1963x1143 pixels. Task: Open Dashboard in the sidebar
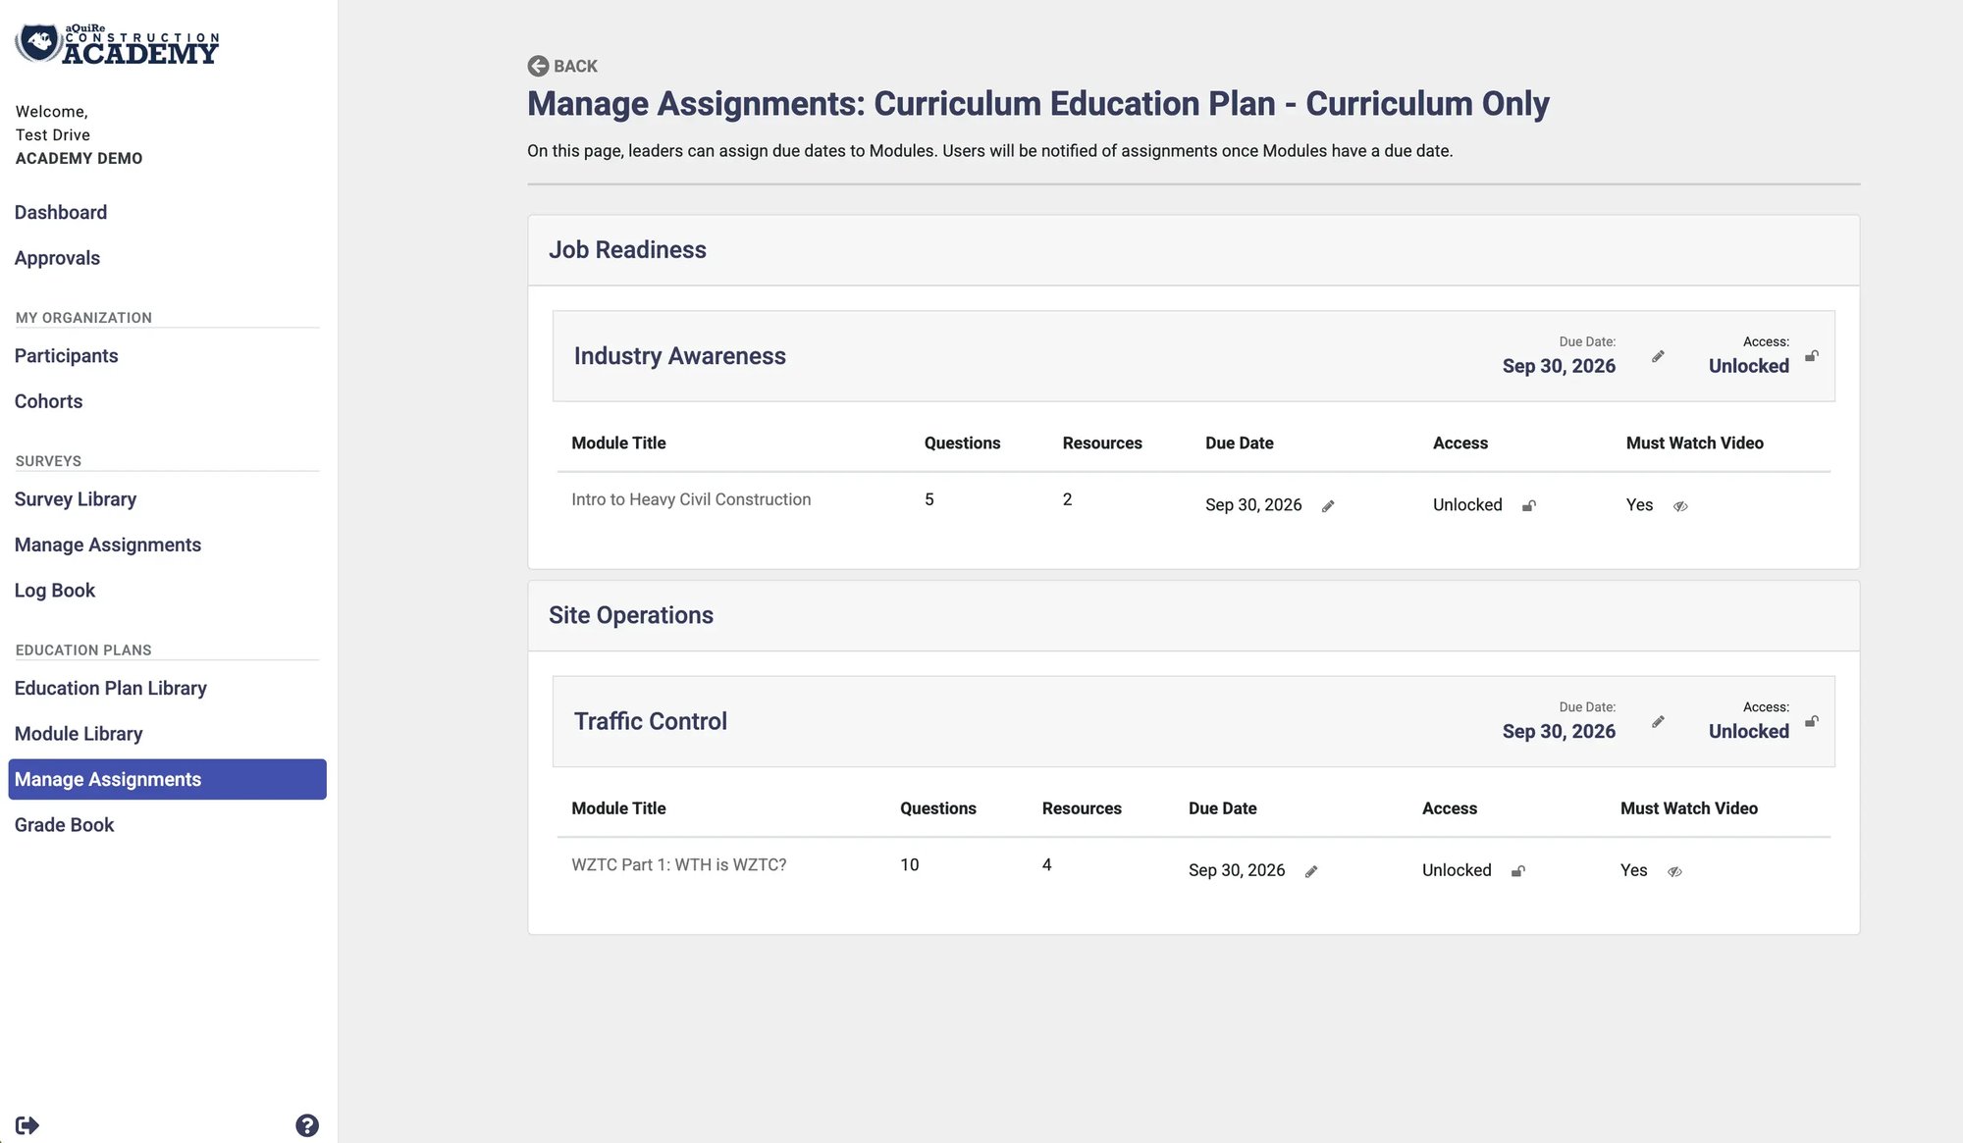[x=61, y=213]
